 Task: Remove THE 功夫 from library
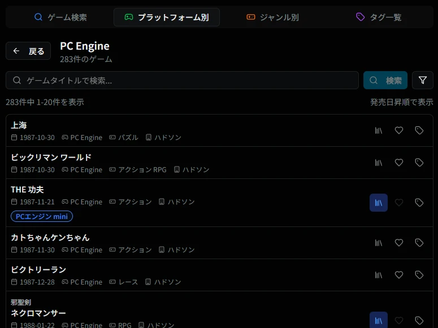point(379,203)
